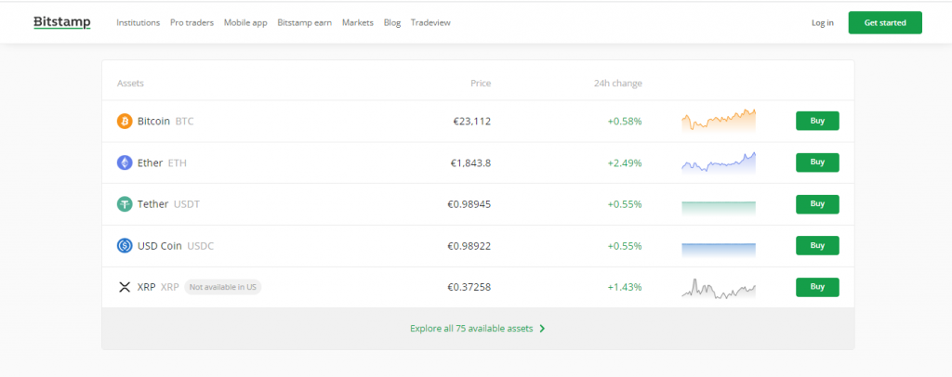Click the Bitstamp logo

point(62,23)
